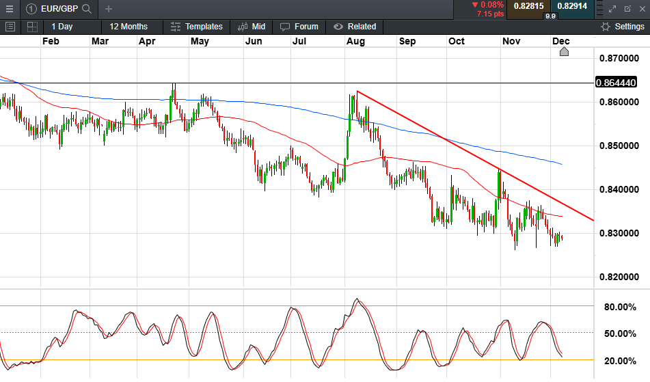Click the search magnifier next to EUR/GBP
Viewport: 650px width, 382px height.
86,9
